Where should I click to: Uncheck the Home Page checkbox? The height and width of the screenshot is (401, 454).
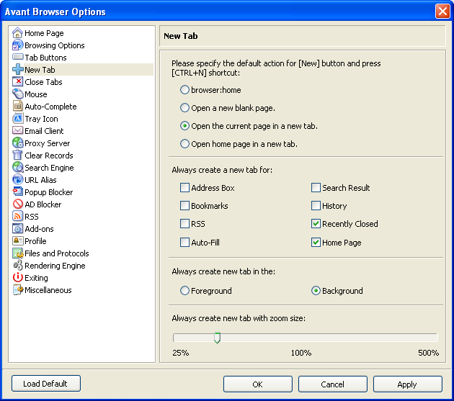point(316,242)
